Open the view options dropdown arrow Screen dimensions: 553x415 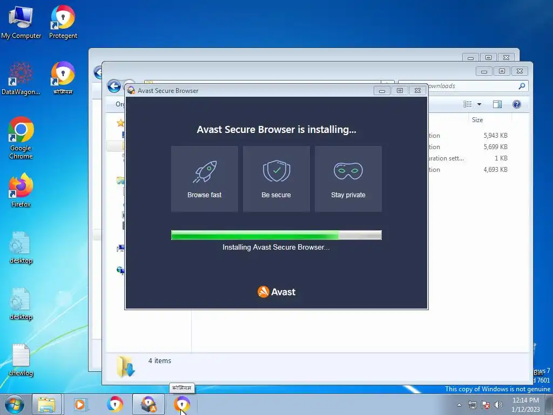coord(480,104)
